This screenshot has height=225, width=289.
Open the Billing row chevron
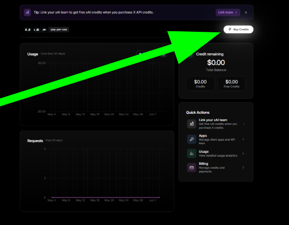click(243, 167)
